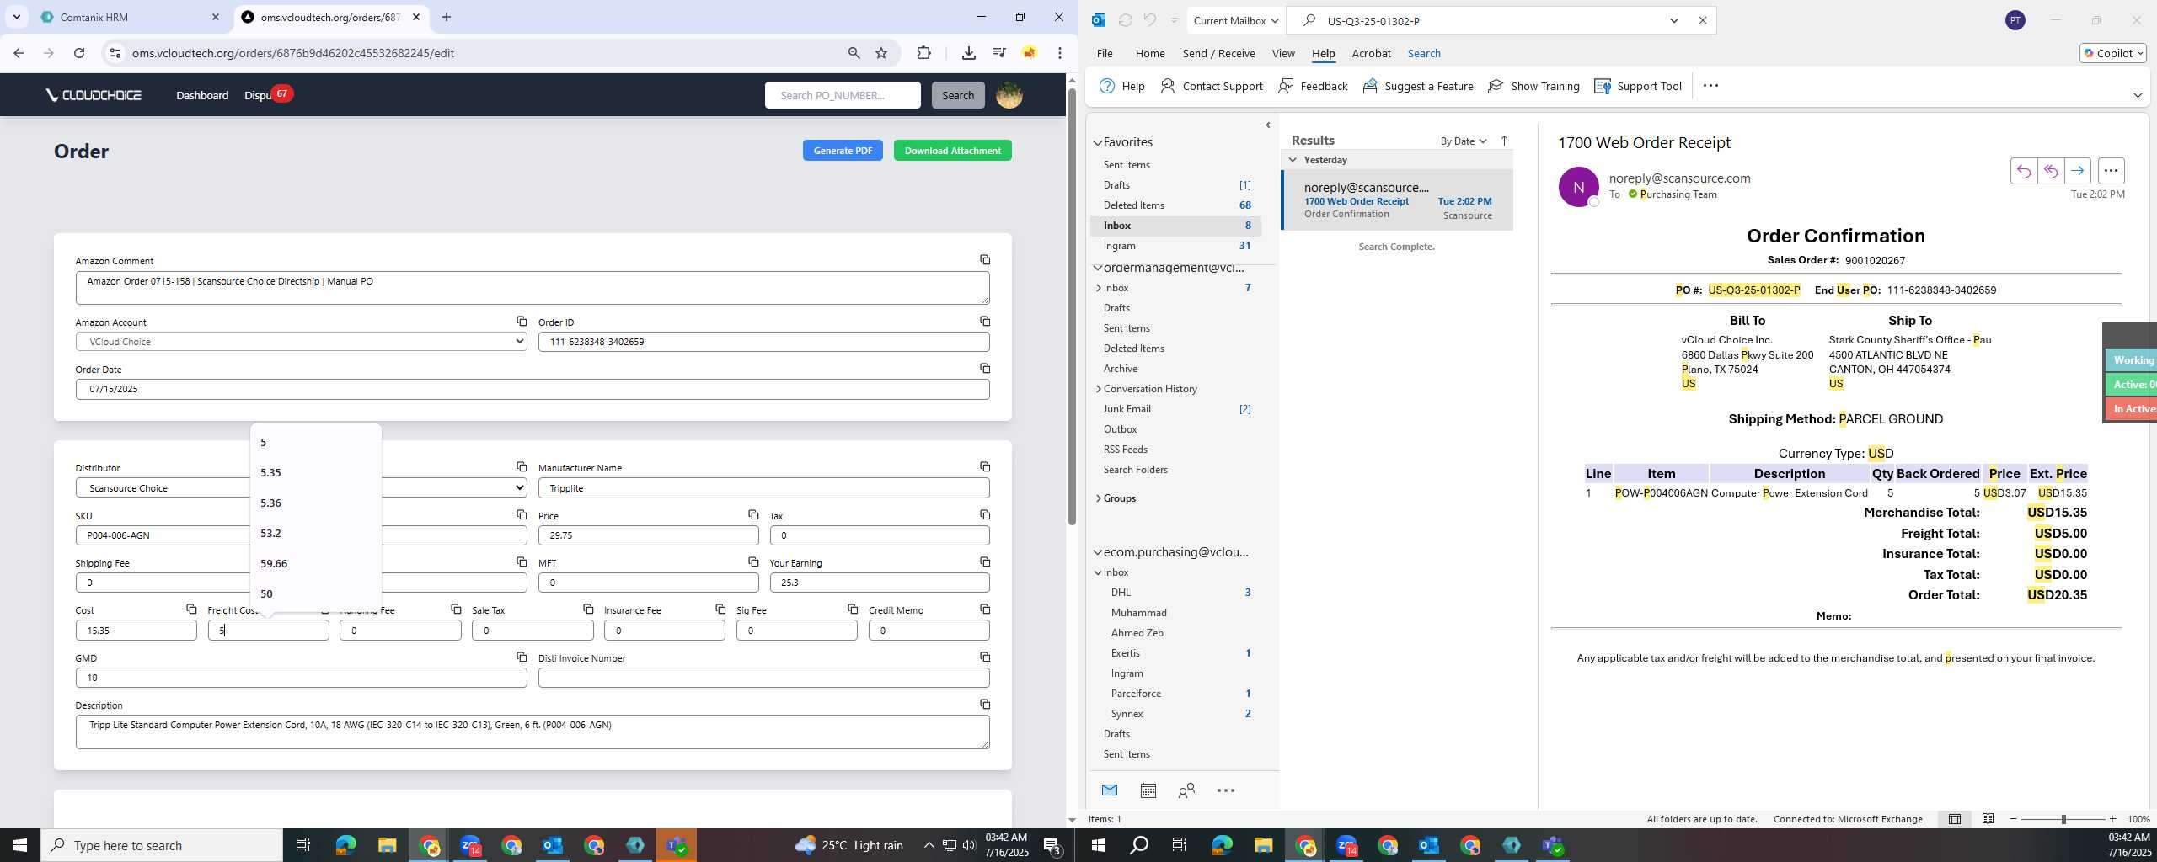Copy the Your Earning value
The height and width of the screenshot is (862, 2157).
(x=984, y=561)
